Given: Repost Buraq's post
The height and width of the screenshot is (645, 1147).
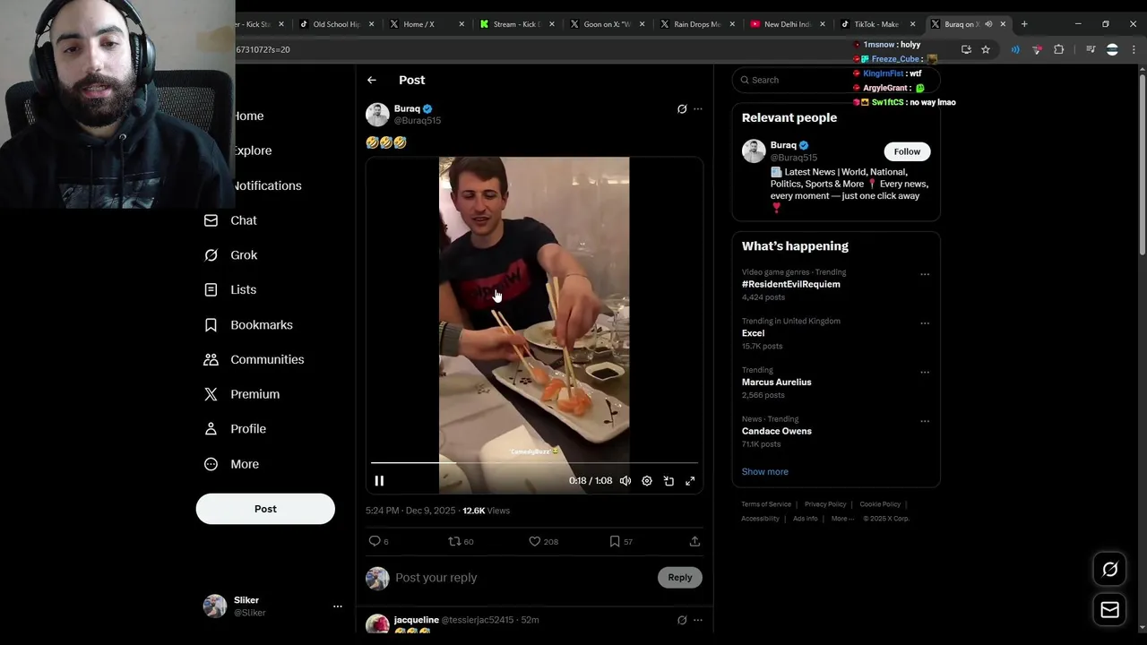Looking at the screenshot, I should pos(454,541).
